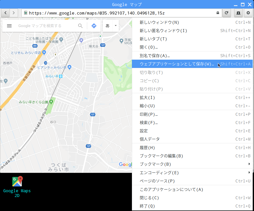Expand the エンコーディング(E) submenu
The image size is (254, 211).
192,173
